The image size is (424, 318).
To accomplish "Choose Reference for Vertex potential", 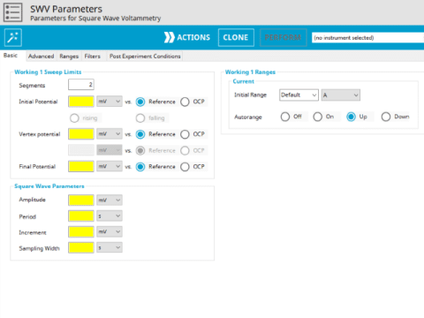I will pos(140,134).
